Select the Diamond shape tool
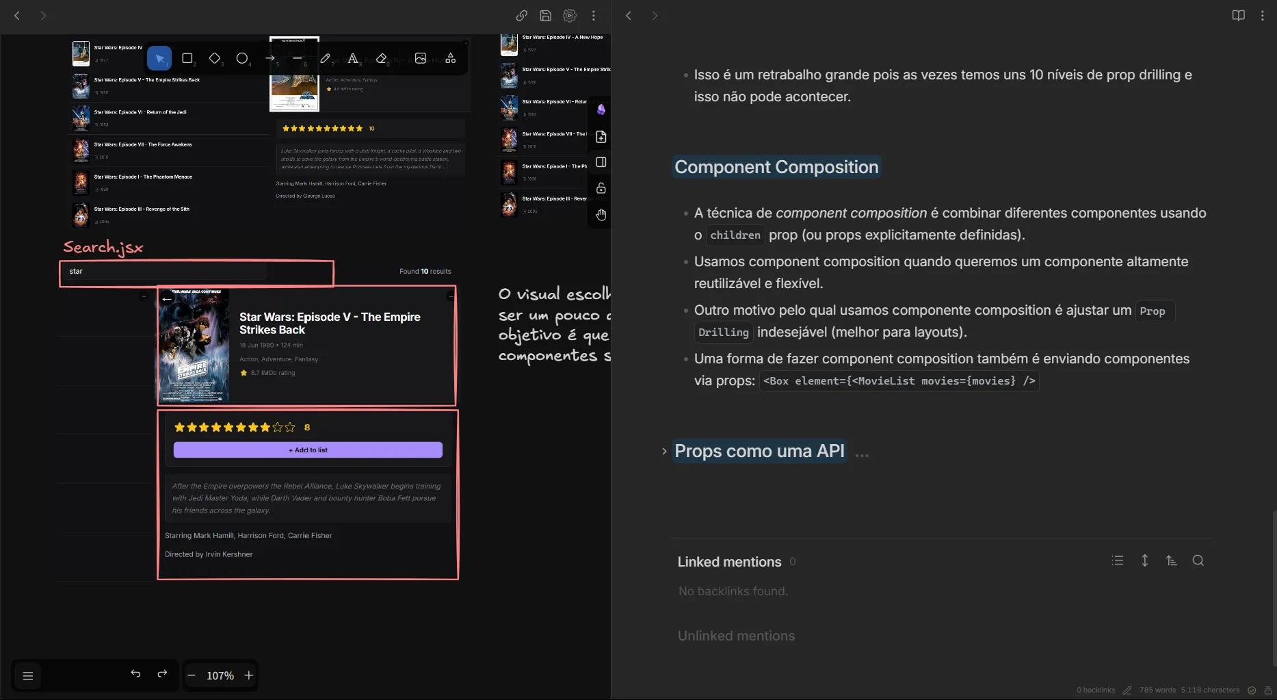 (215, 59)
